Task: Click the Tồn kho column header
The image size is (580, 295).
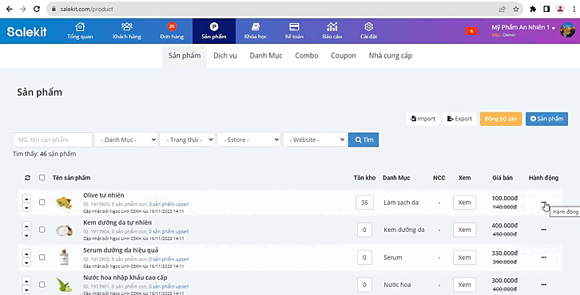Action: 364,178
